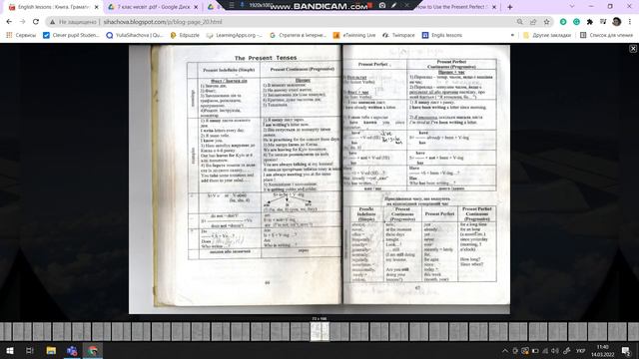Open the LearningApps.org bookmark
639x359 pixels.
coord(234,36)
